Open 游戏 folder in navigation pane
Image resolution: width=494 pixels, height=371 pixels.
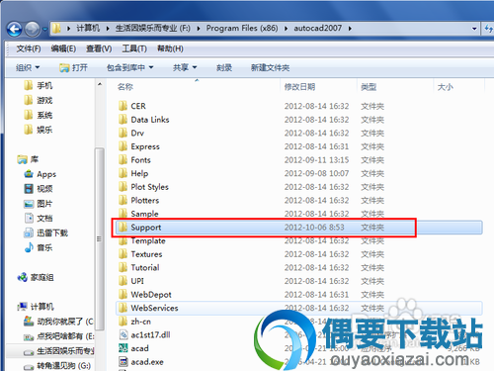pos(44,100)
